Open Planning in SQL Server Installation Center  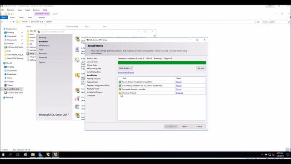[x=42, y=37]
